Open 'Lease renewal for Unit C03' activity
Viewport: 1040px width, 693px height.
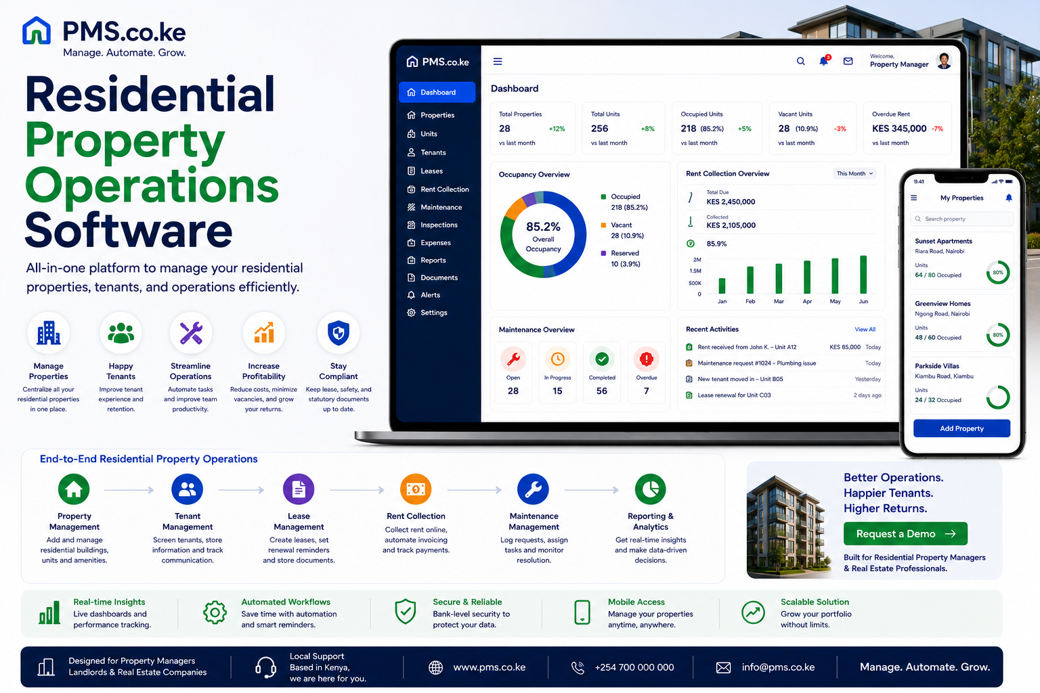coord(783,395)
